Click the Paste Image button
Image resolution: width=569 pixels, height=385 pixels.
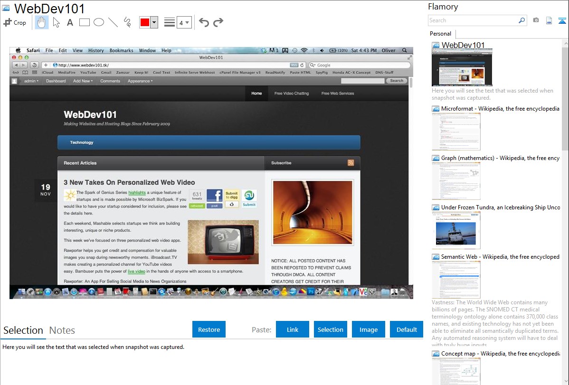pyautogui.click(x=368, y=329)
